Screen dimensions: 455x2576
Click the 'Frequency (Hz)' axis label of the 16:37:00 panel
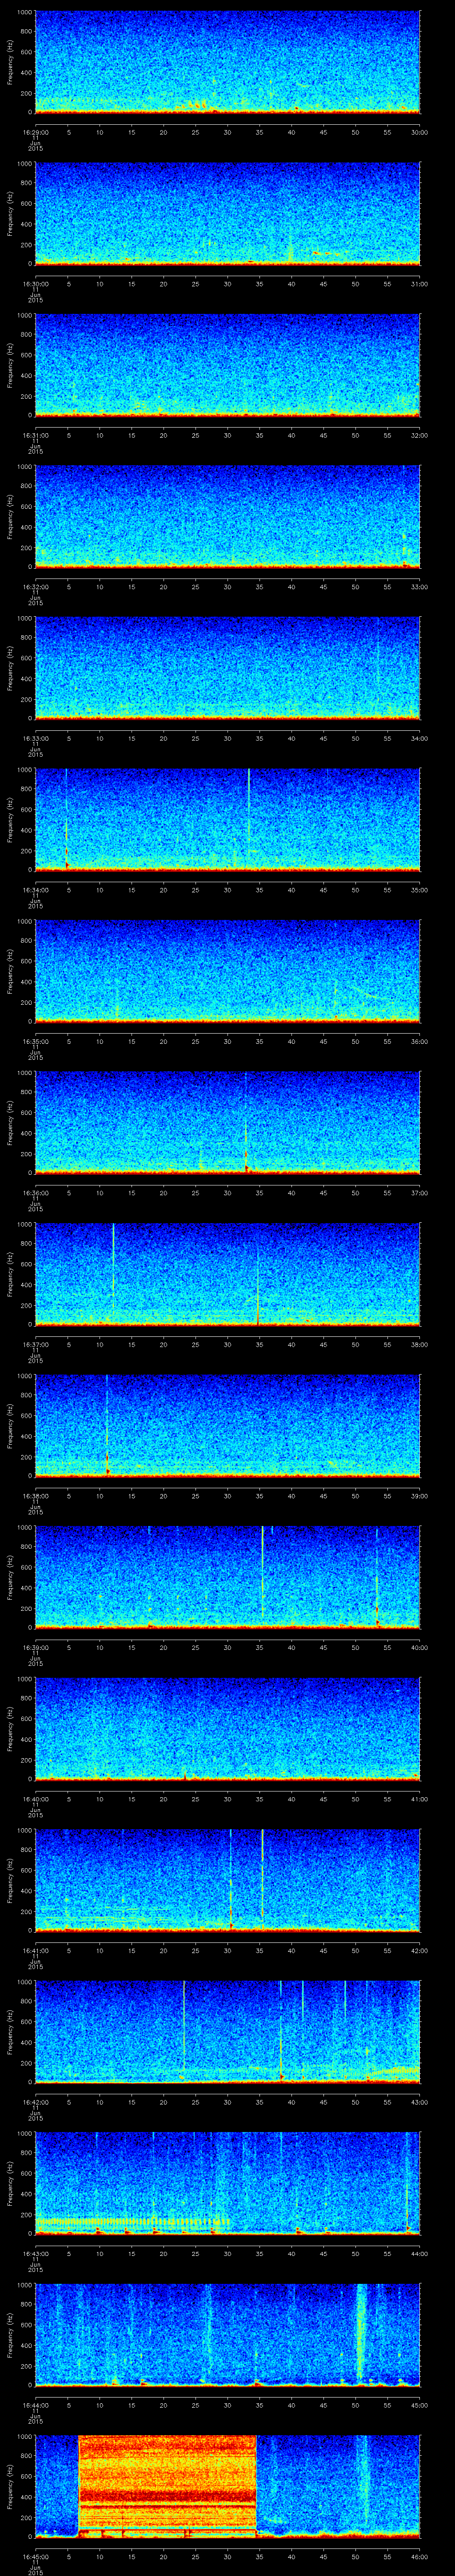click(10, 1274)
